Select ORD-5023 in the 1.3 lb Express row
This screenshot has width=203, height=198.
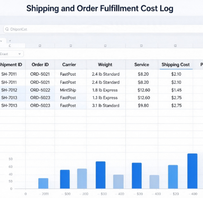point(40,98)
